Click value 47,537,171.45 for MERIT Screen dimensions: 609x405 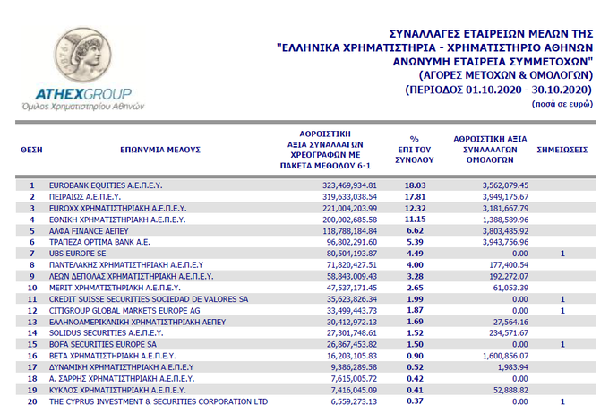(352, 288)
